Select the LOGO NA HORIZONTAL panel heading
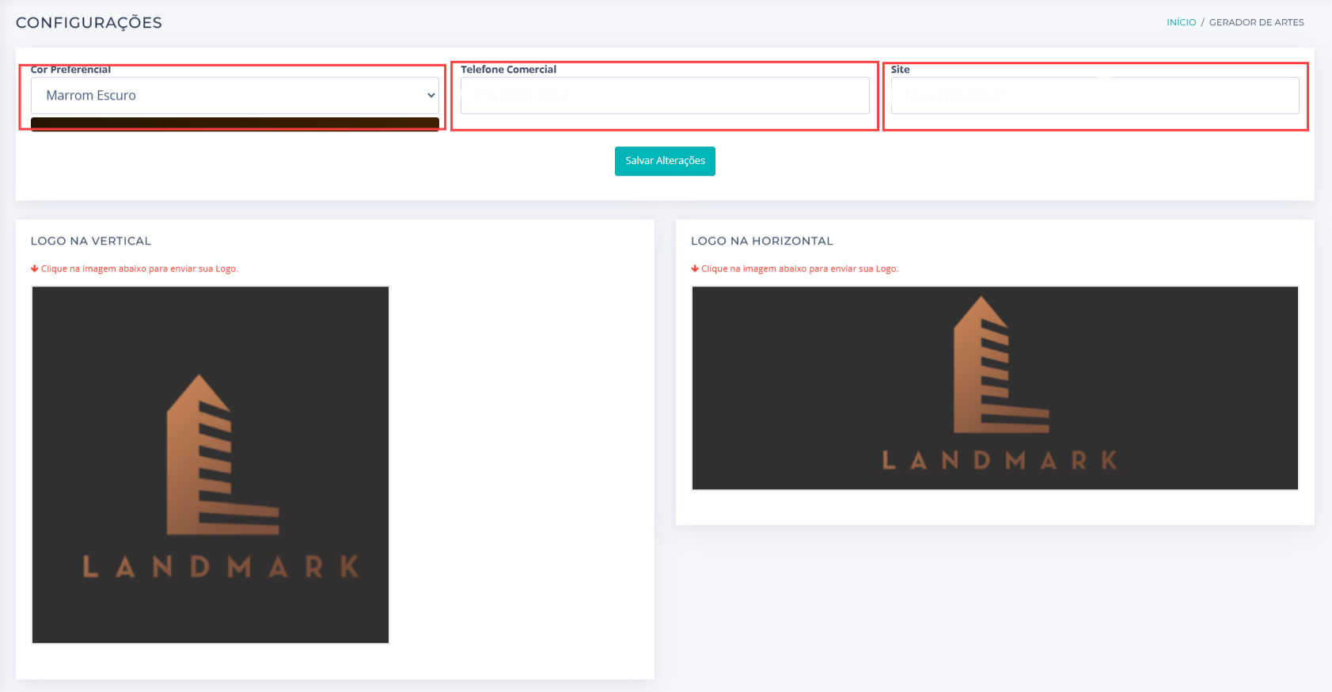 click(x=761, y=241)
